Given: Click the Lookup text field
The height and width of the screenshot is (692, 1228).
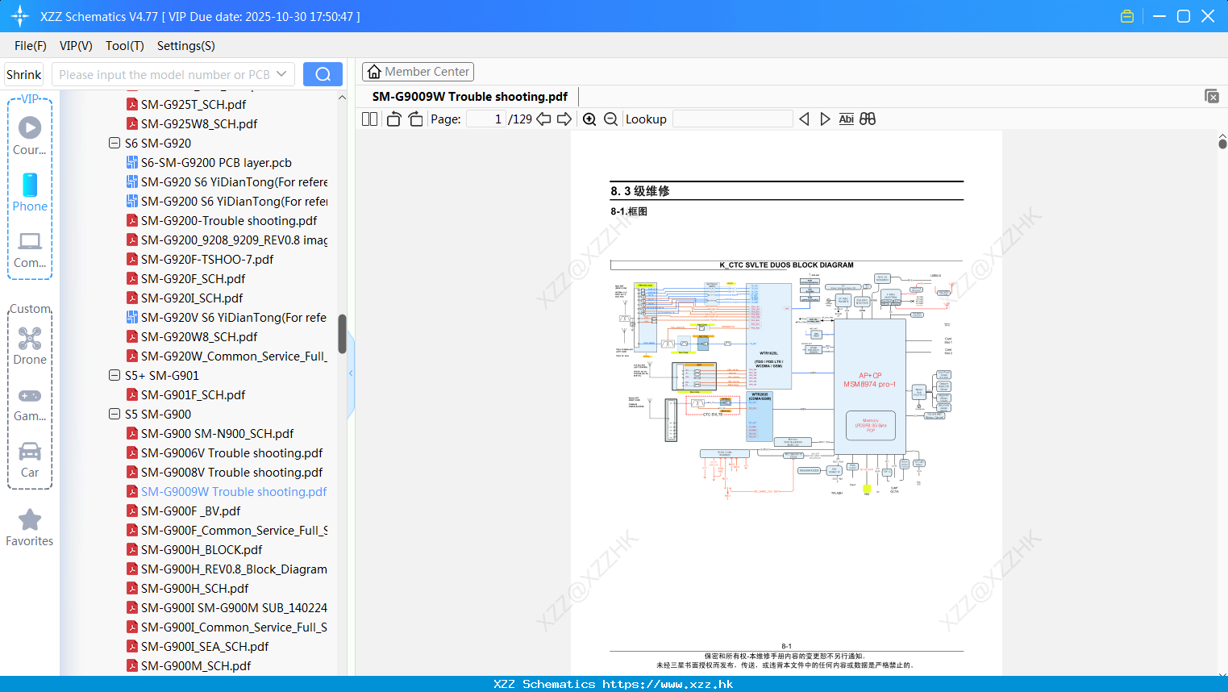Looking at the screenshot, I should 732,119.
